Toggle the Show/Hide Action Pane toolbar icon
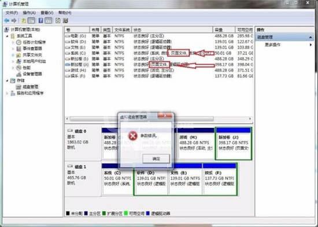The height and width of the screenshot is (227, 318). [x=48, y=20]
